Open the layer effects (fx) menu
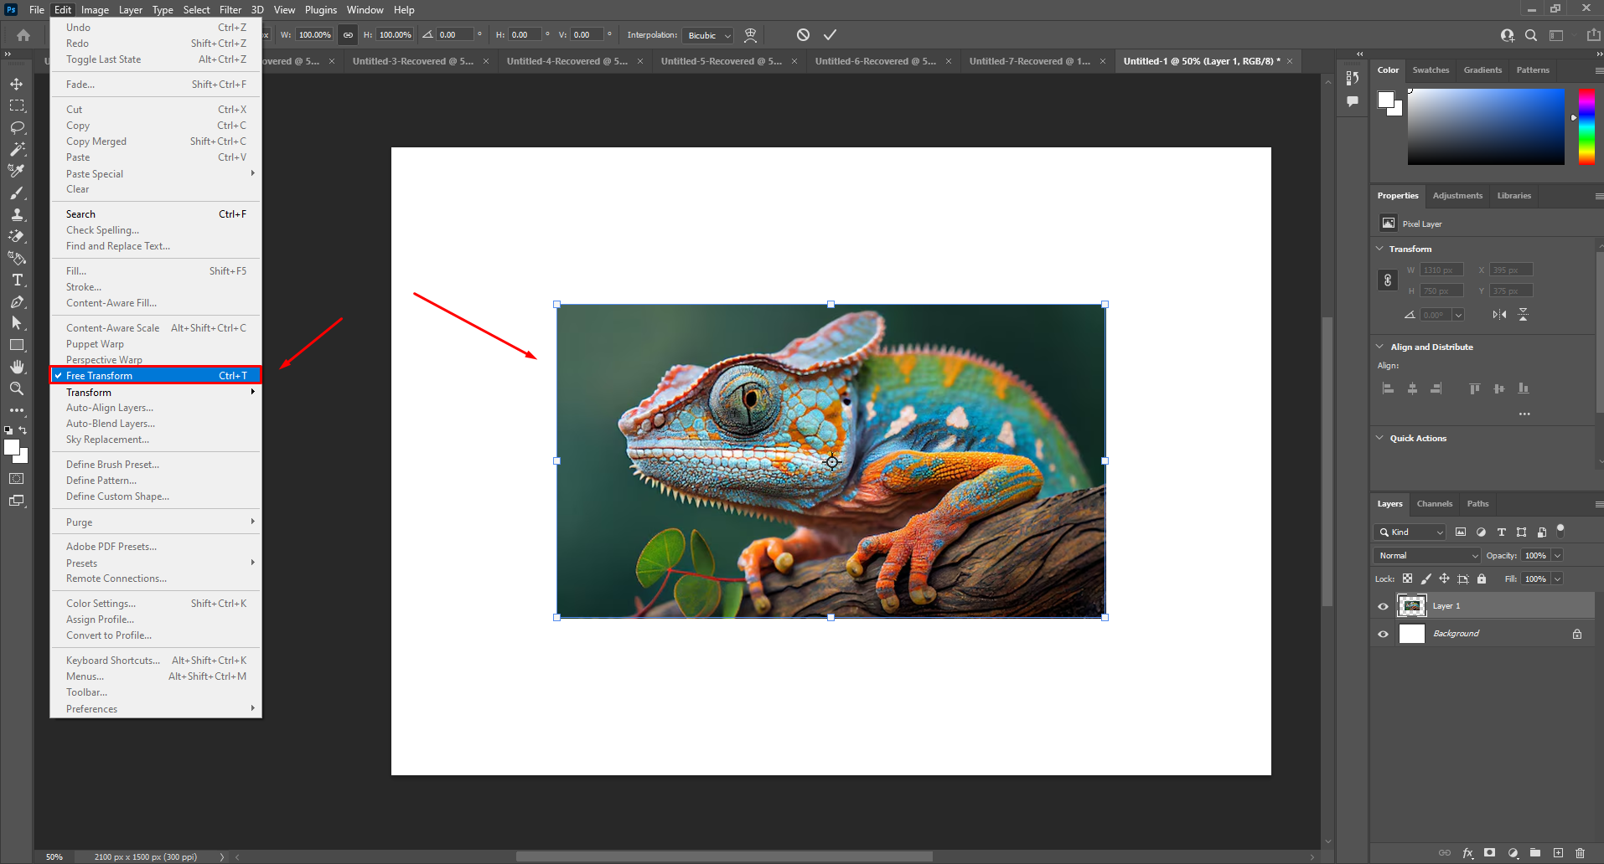The image size is (1604, 864). [x=1468, y=853]
